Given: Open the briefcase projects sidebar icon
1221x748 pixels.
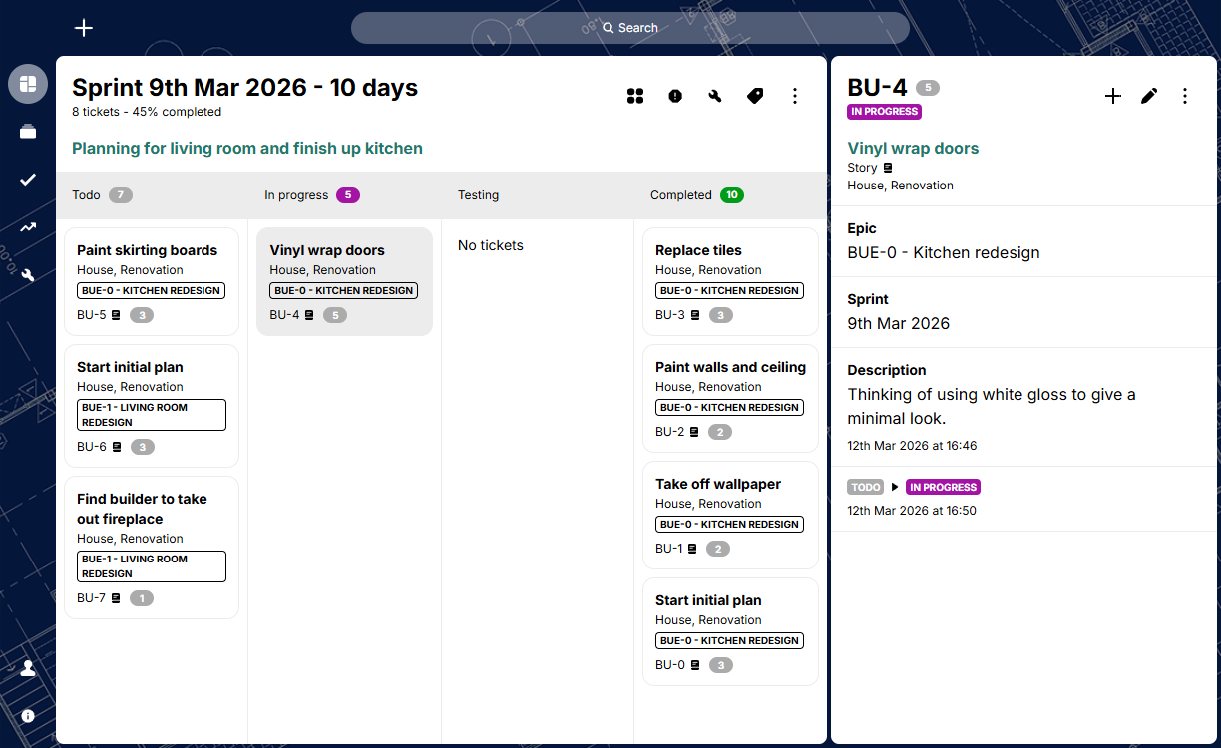Looking at the screenshot, I should [28, 132].
